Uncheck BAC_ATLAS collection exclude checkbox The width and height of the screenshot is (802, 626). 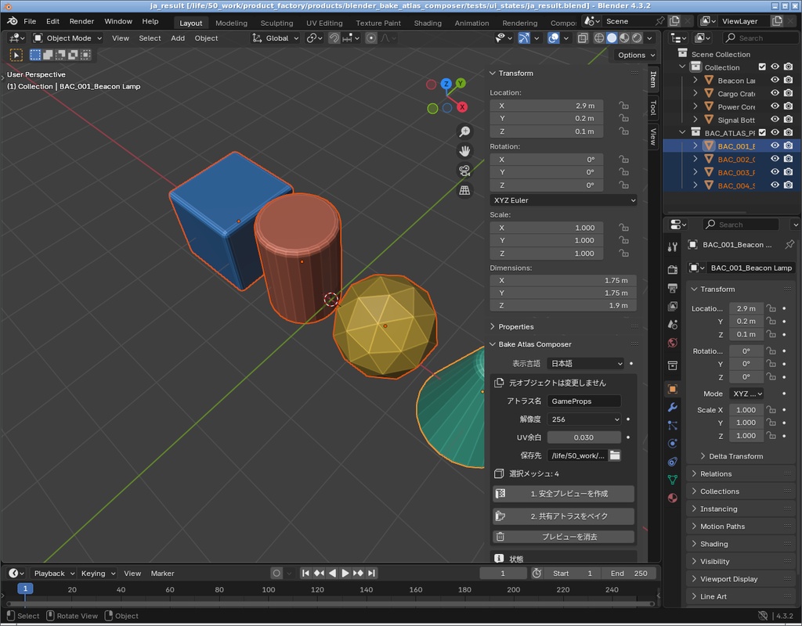tap(762, 133)
